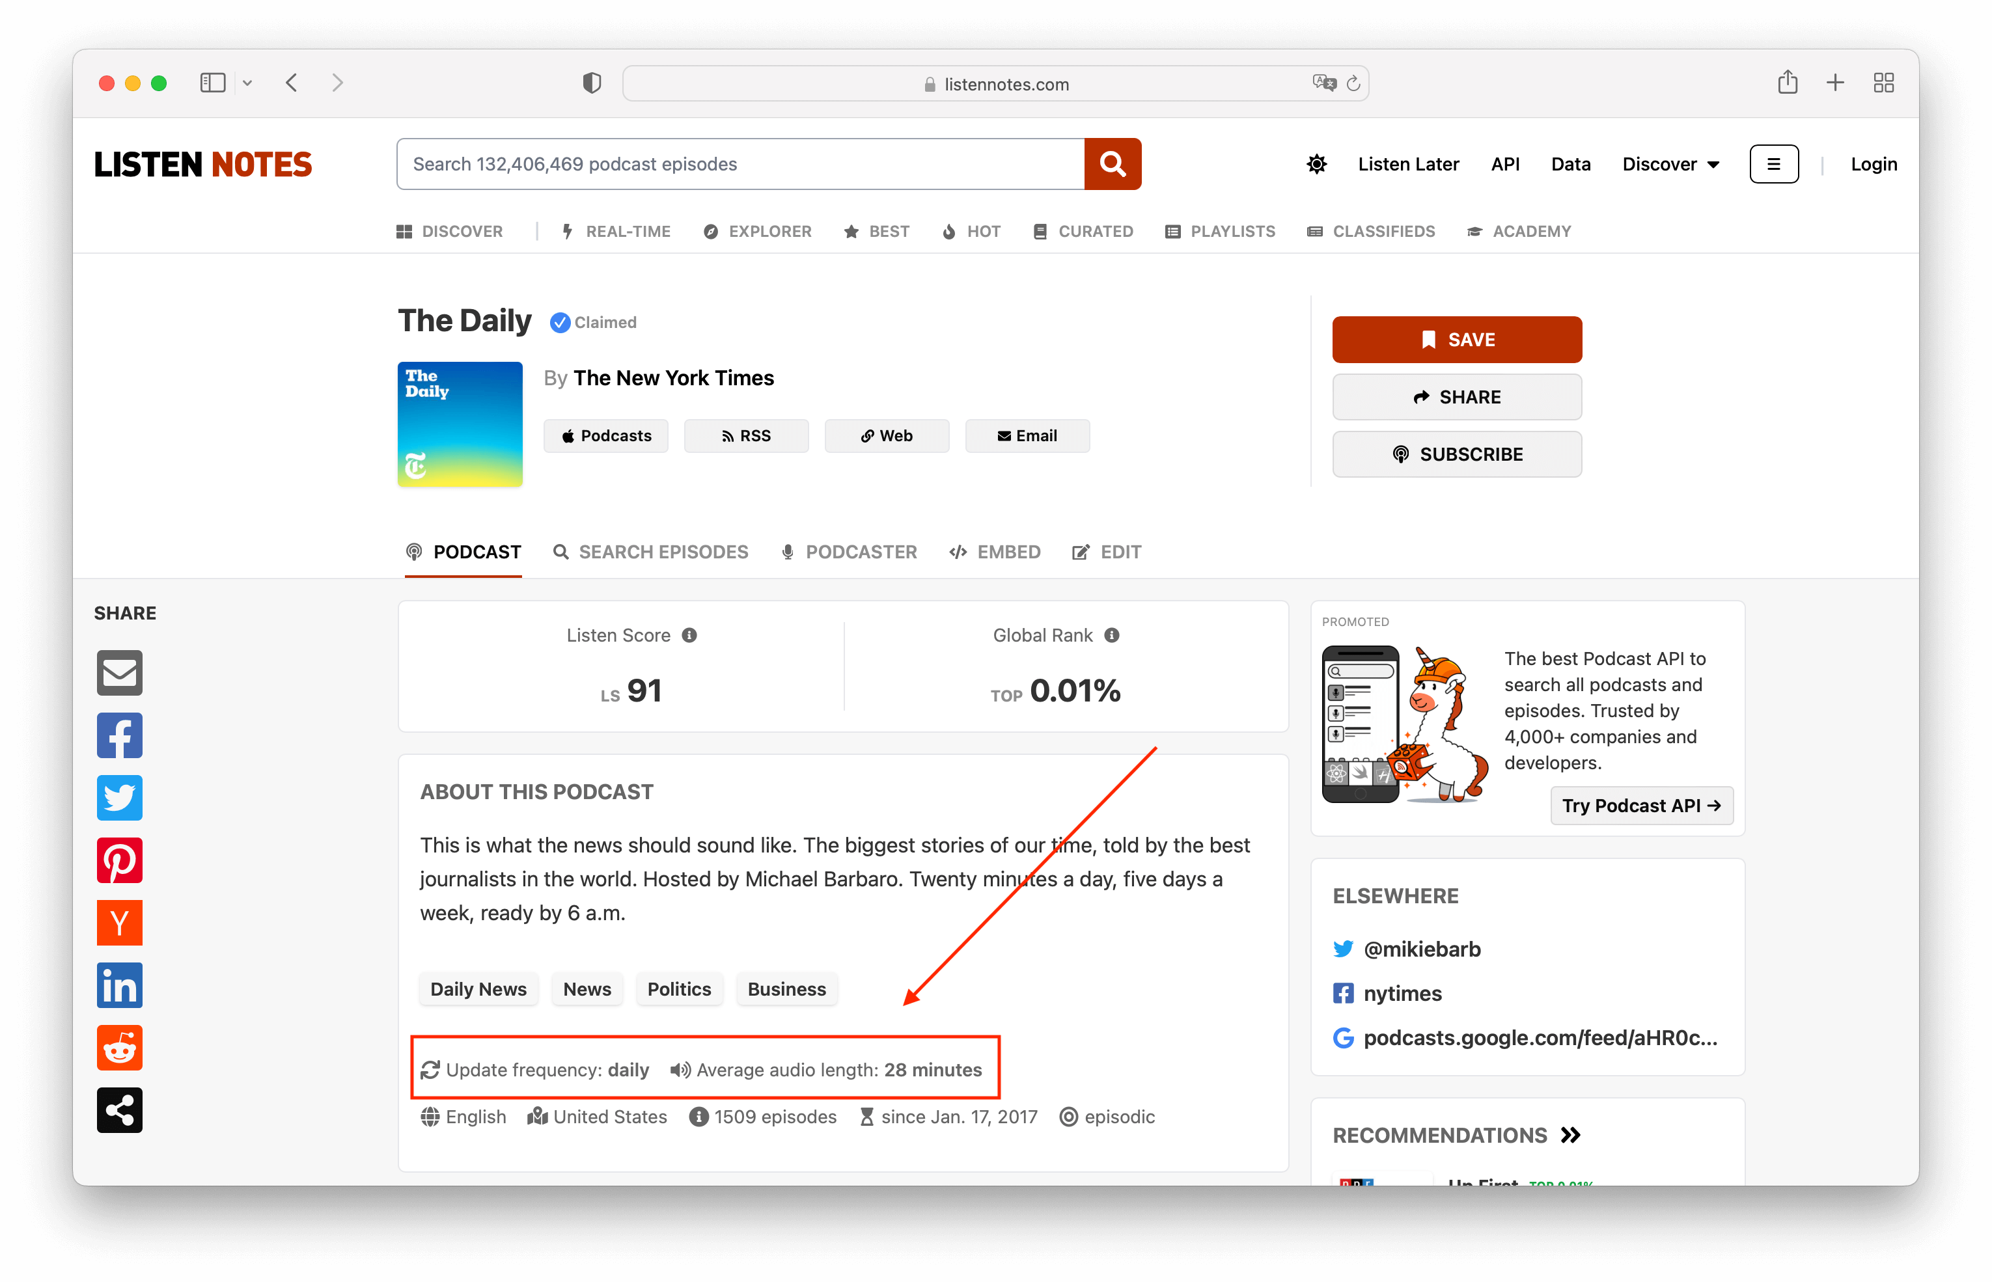Share the podcast on LinkedIn
The height and width of the screenshot is (1282, 1992).
[x=119, y=985]
